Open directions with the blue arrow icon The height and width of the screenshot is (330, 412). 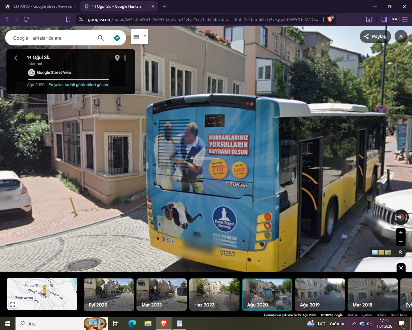pos(117,38)
